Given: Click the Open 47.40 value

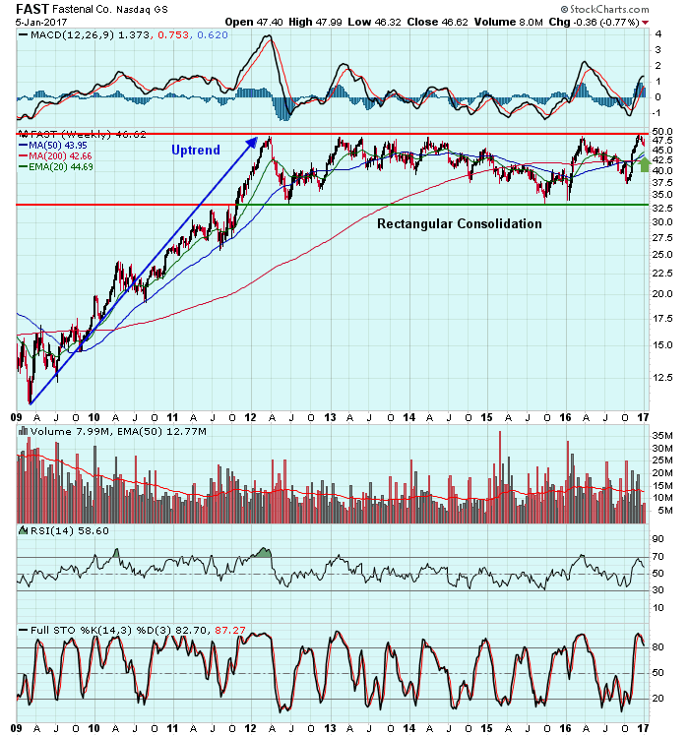Looking at the screenshot, I should [x=254, y=22].
